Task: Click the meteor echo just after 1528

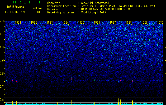Action: click(133, 81)
